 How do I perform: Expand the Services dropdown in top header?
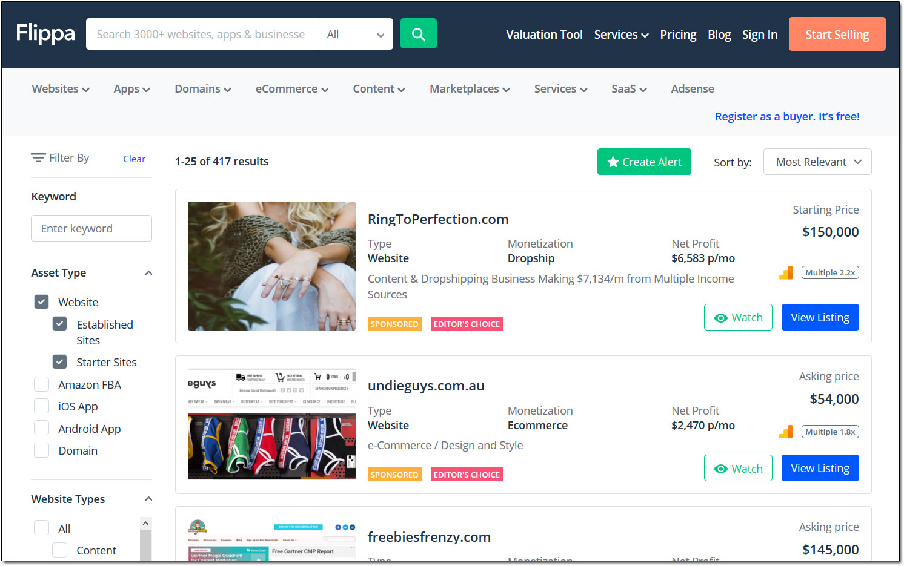tap(621, 35)
